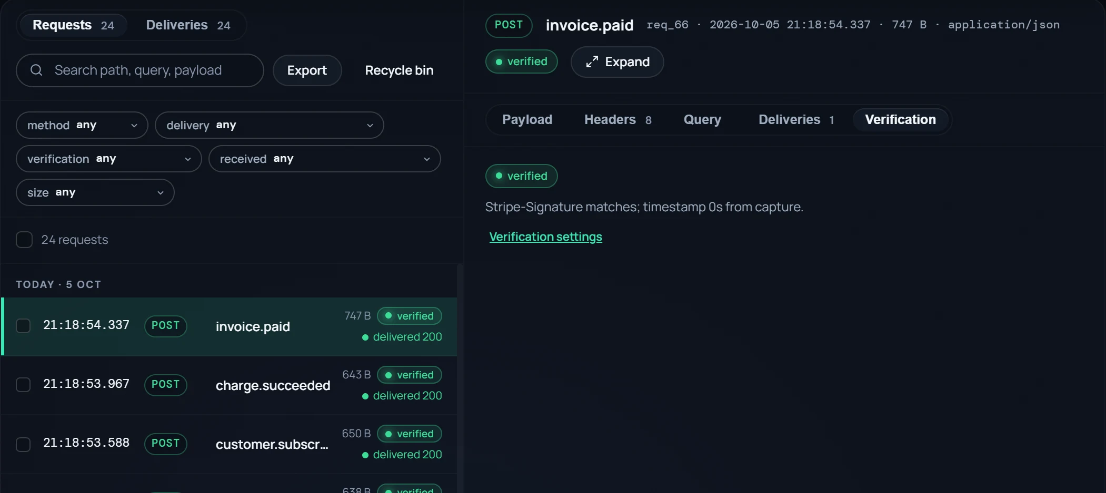
Task: Click the req_66 identifier in the header
Action: point(667,25)
